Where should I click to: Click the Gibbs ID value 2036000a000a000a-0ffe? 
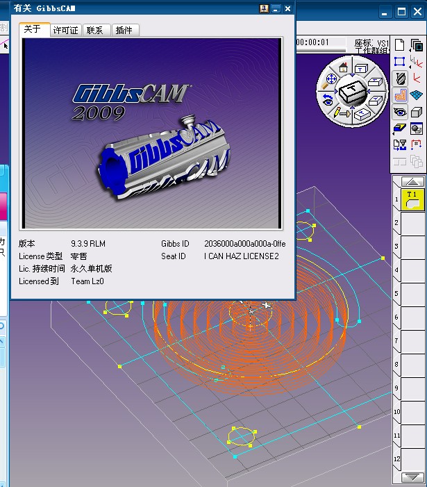click(x=245, y=244)
